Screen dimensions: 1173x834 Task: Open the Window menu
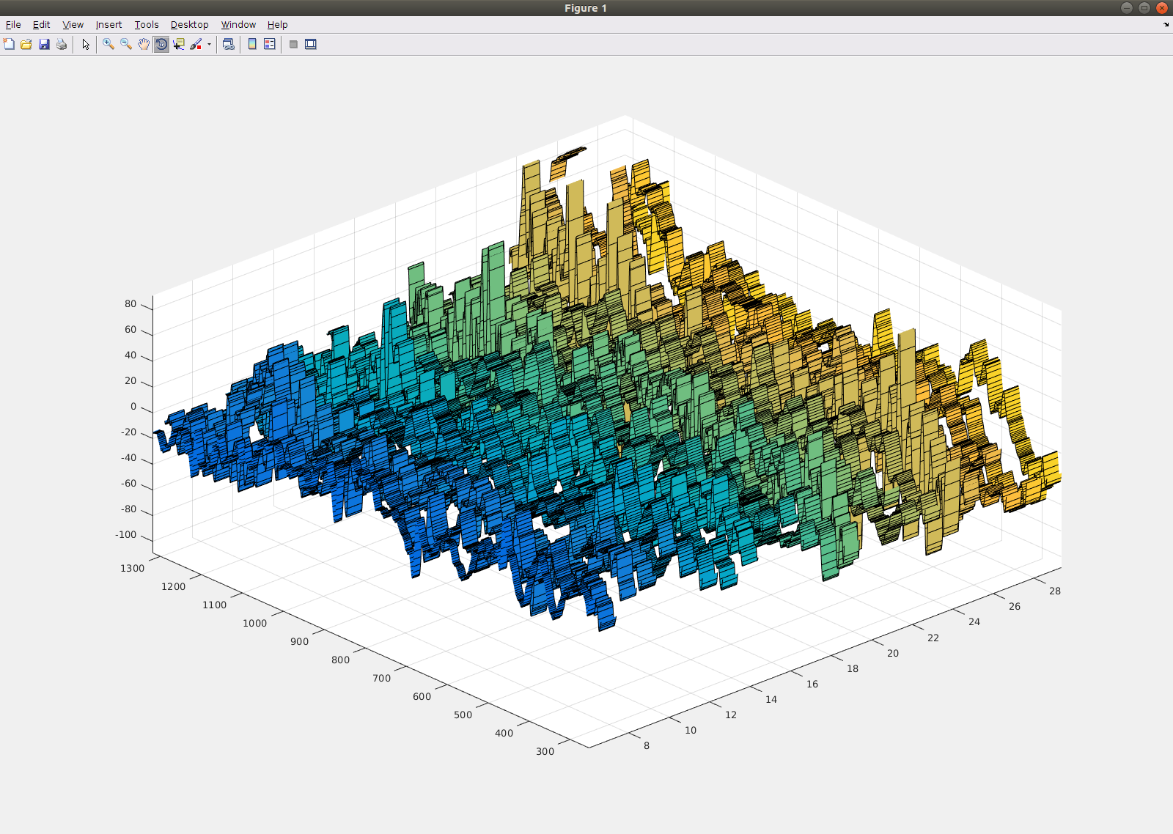click(238, 24)
